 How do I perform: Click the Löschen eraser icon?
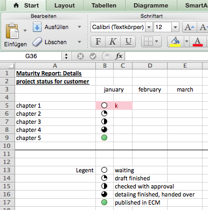pyautogui.click(x=37, y=42)
